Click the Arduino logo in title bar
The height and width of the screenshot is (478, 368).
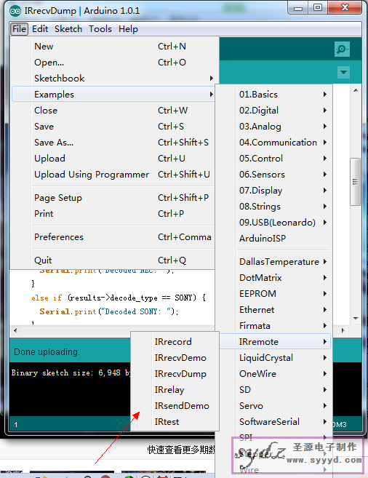click(x=15, y=11)
